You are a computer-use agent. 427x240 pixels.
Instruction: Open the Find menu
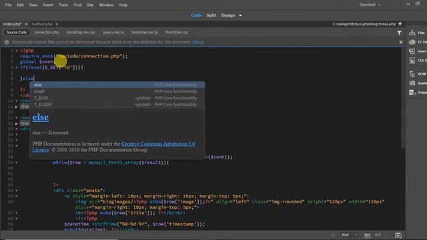(77, 5)
